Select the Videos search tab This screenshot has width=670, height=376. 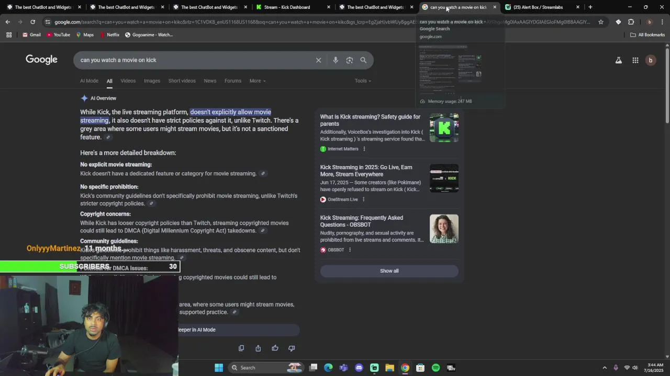[x=128, y=81]
